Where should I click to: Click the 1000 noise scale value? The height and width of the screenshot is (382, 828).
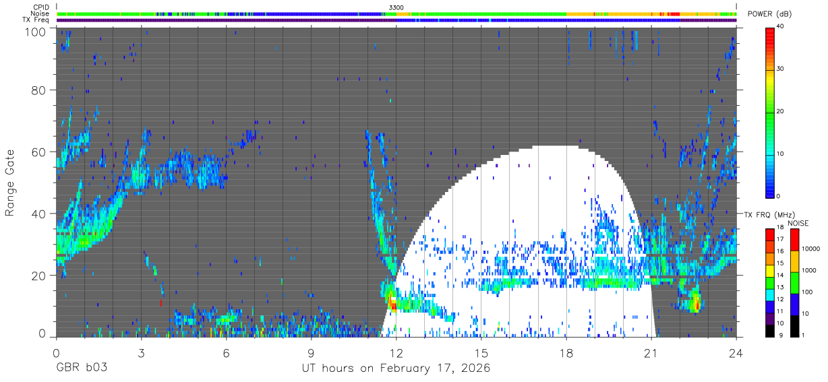tap(810, 272)
